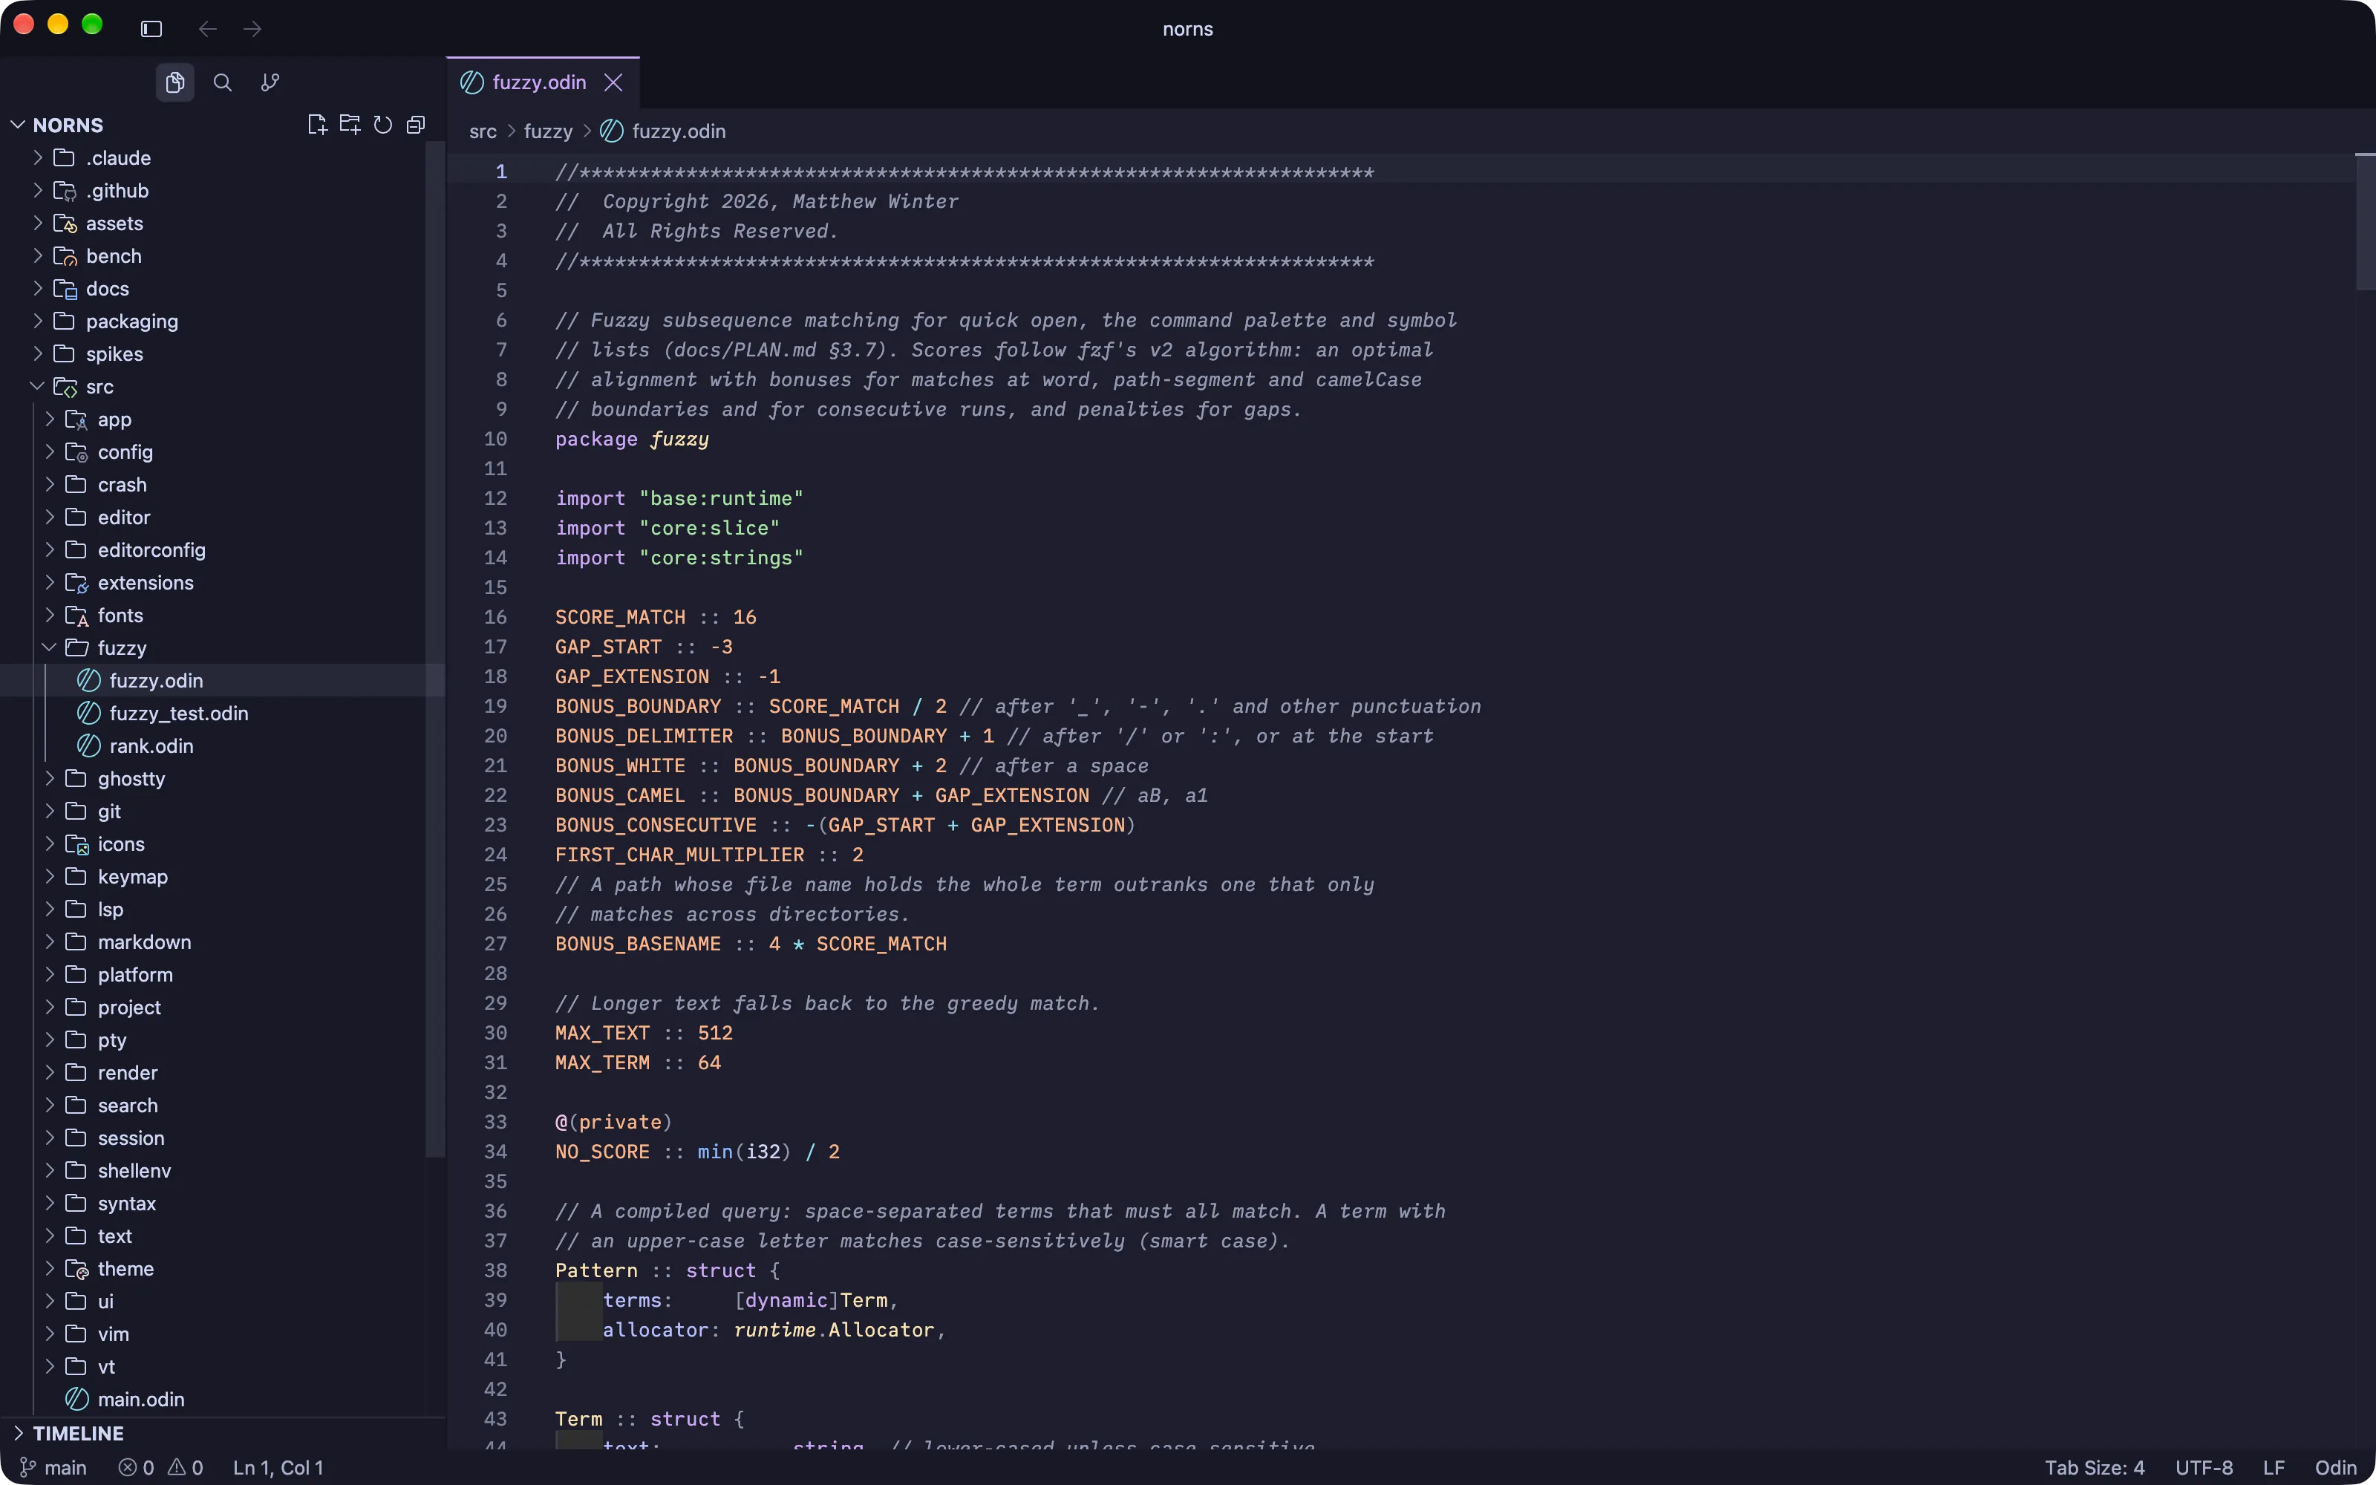Click the main branch status item
This screenshot has width=2376, height=1485.
click(x=54, y=1467)
